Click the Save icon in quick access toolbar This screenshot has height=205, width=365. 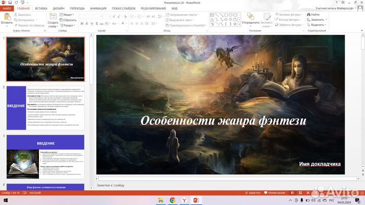[x=10, y=3]
